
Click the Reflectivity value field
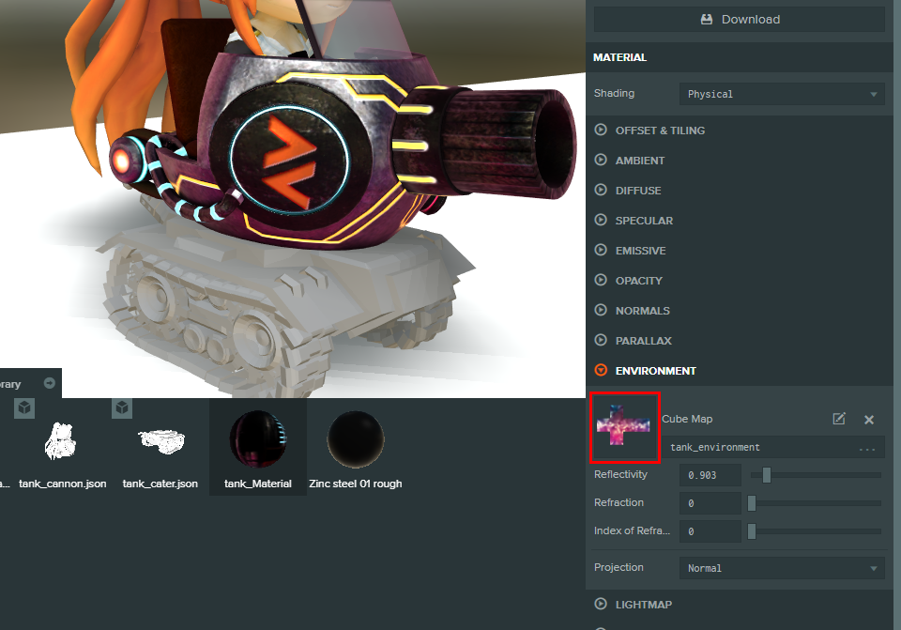[710, 475]
